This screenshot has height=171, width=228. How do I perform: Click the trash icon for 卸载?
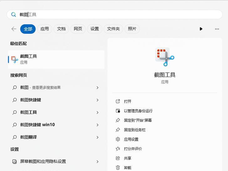tap(118, 168)
